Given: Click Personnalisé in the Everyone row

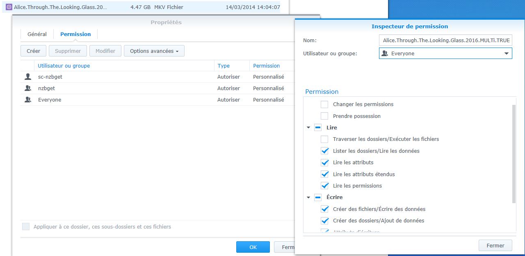Looking at the screenshot, I should click(268, 100).
